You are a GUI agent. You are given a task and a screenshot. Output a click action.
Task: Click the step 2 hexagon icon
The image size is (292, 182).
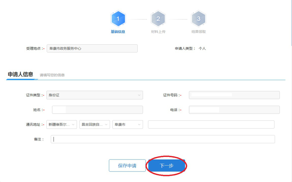point(158,19)
